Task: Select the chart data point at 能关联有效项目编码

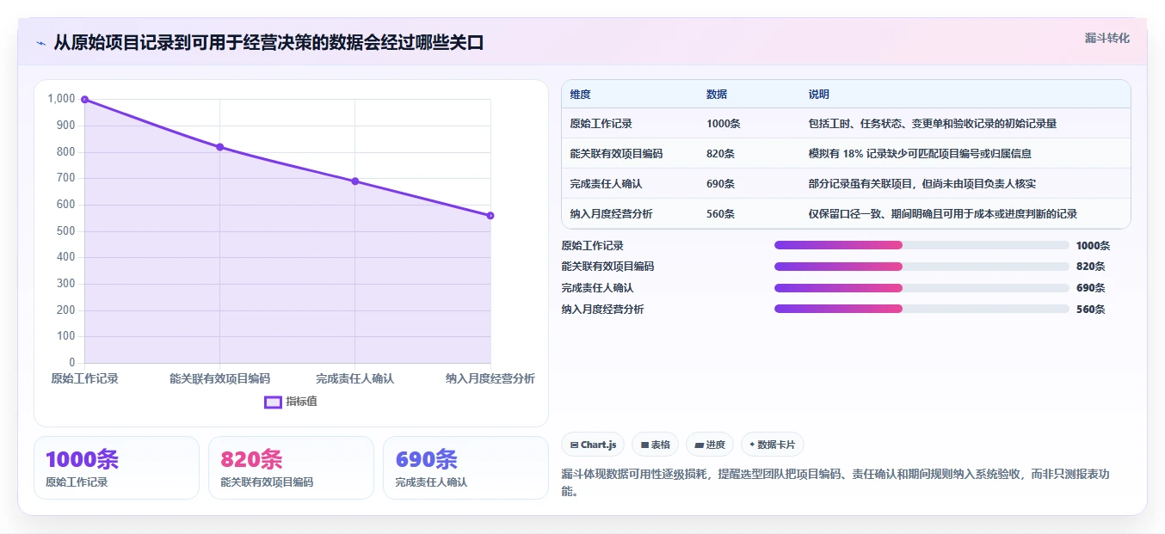Action: pyautogui.click(x=219, y=147)
